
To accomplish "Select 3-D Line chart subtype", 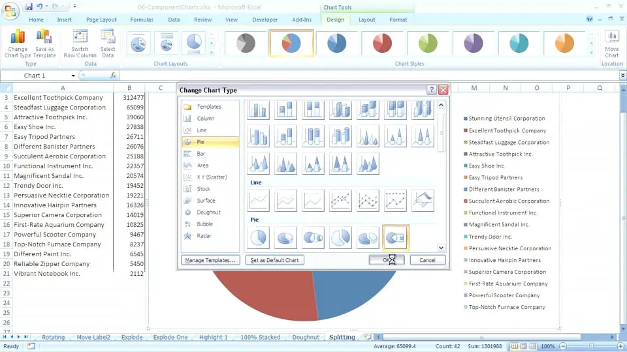I will click(423, 200).
